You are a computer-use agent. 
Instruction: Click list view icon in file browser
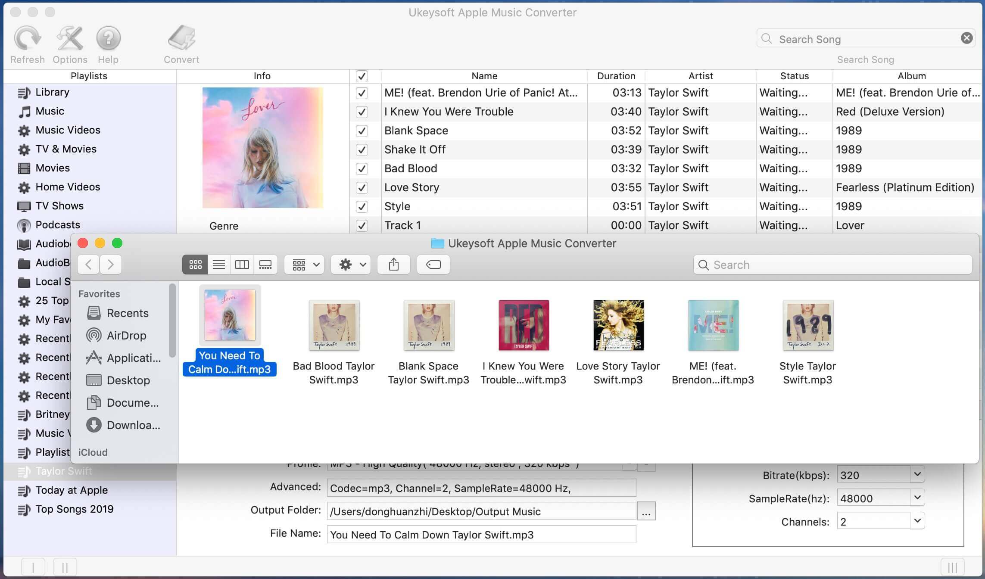[218, 264]
